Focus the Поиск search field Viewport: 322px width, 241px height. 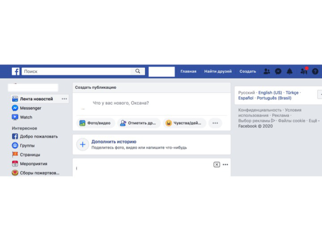tap(76, 71)
